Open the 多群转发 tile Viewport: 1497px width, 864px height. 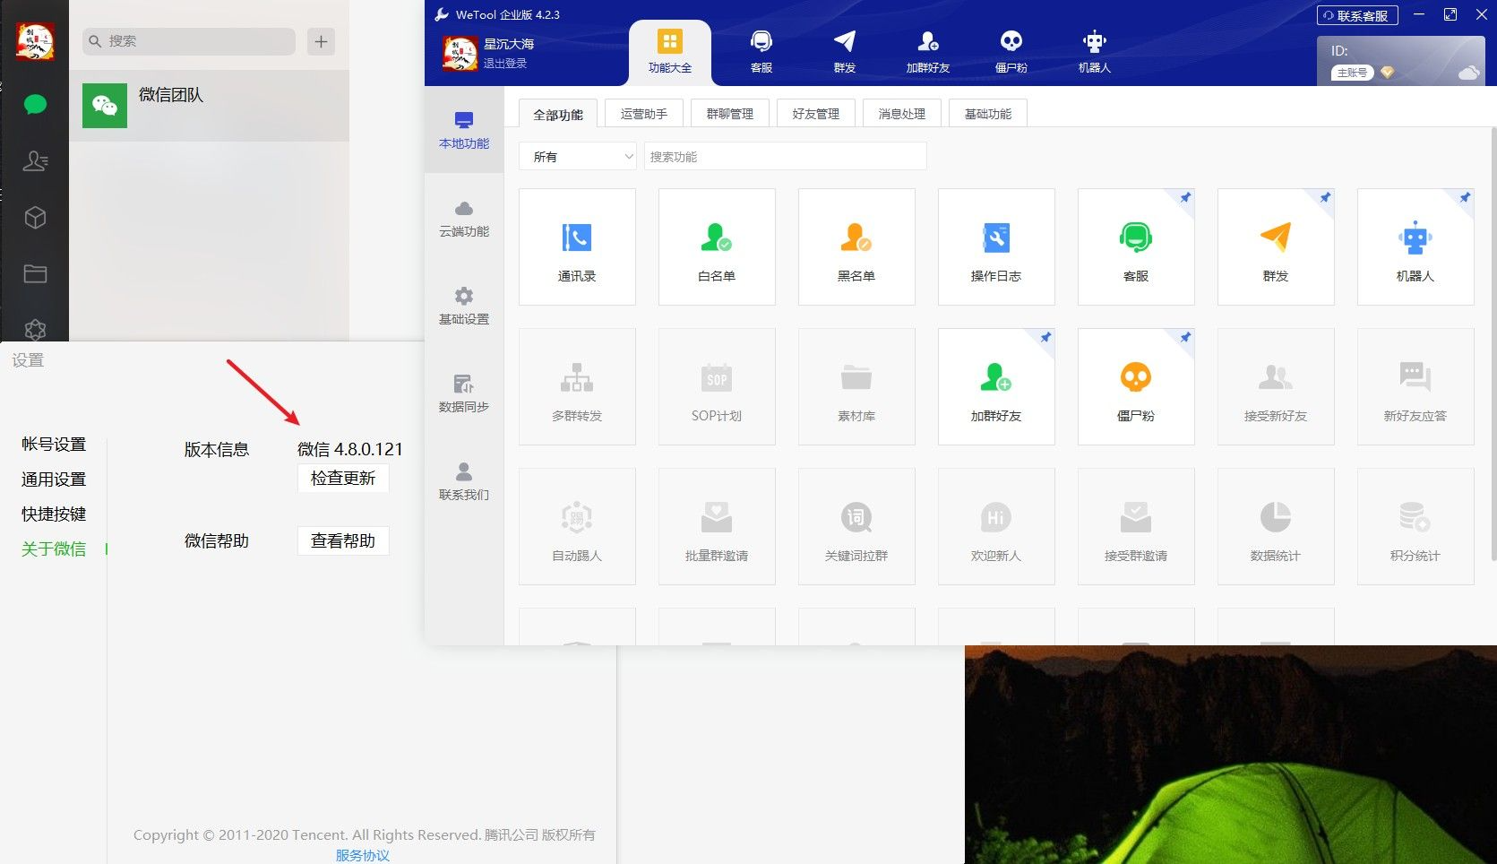[577, 386]
